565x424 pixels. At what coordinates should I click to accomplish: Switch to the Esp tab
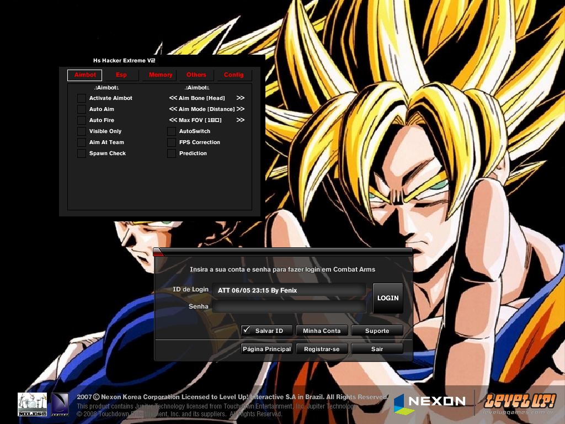pyautogui.click(x=121, y=75)
